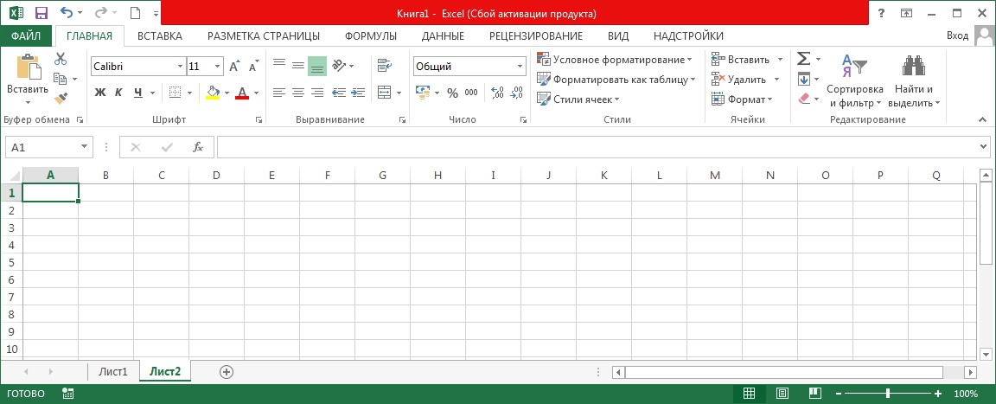This screenshot has height=404, width=996.
Task: Open the Форматировать как таблицу gallery
Action: pos(616,80)
